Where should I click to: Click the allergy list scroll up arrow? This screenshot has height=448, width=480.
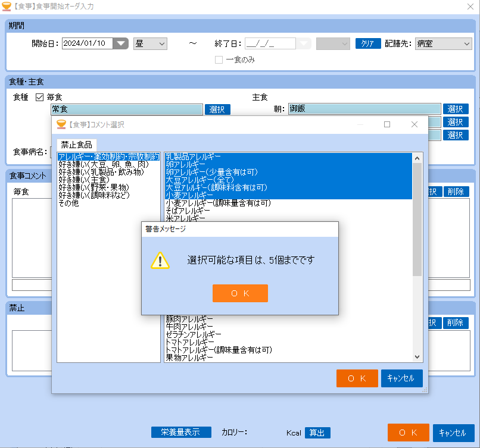tap(417, 158)
